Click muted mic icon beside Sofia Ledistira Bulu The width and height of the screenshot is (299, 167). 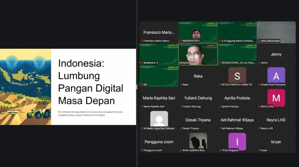click(x=181, y=150)
